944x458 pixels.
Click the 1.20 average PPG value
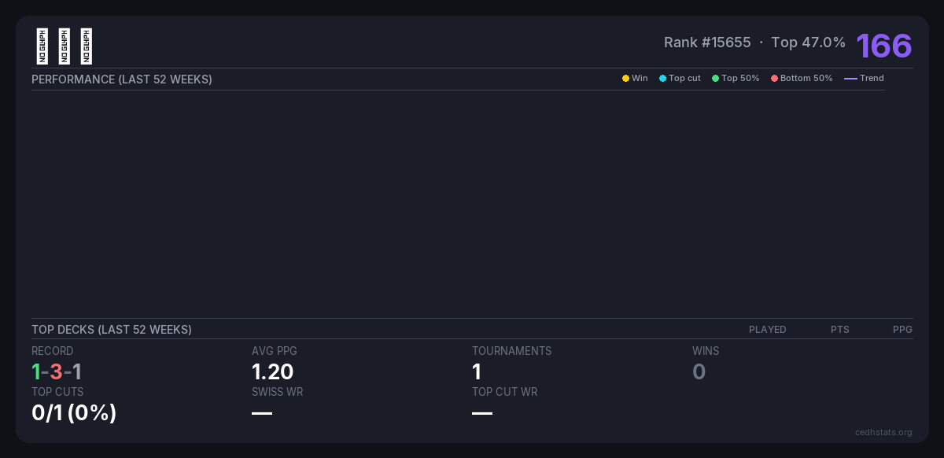click(x=272, y=372)
